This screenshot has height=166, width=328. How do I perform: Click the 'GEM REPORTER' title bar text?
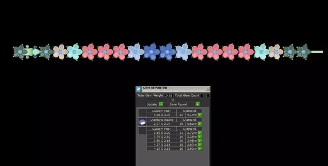coord(155,88)
